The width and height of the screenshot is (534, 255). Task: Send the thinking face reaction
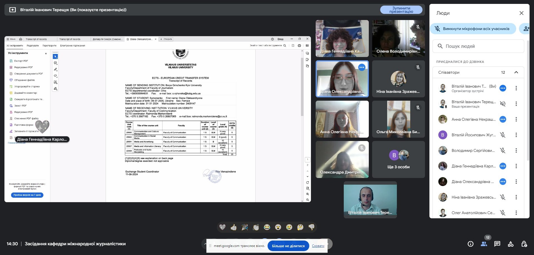click(x=300, y=227)
